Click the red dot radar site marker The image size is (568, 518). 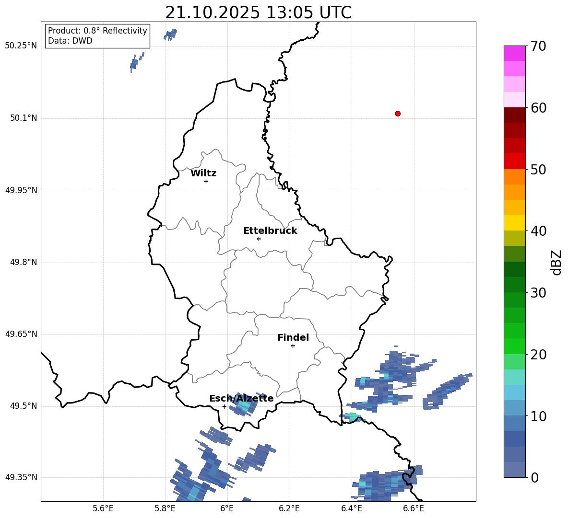click(x=398, y=114)
